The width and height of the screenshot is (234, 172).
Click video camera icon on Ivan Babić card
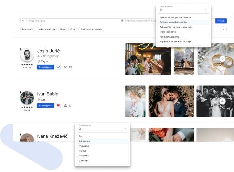(71, 105)
